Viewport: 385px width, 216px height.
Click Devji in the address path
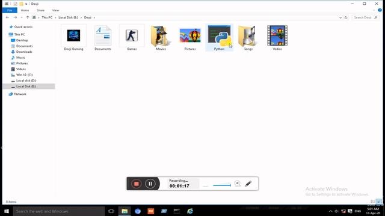click(x=88, y=17)
